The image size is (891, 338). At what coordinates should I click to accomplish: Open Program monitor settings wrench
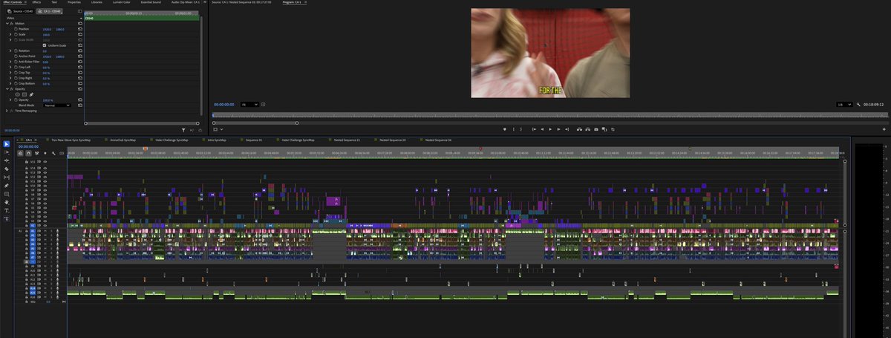[859, 105]
